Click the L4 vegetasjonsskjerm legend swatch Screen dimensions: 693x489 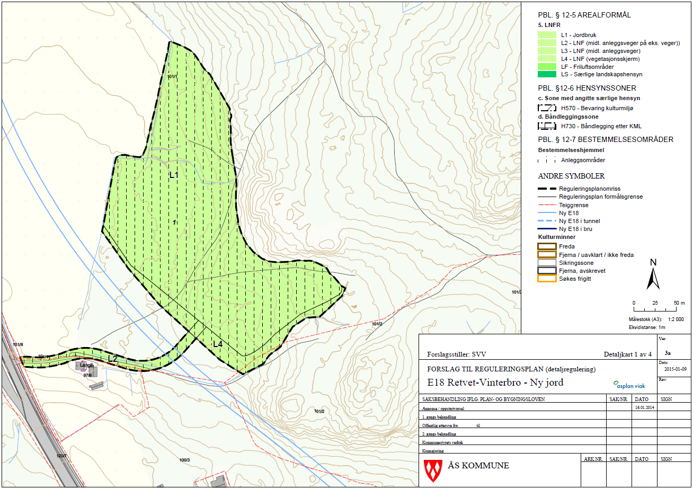(546, 59)
